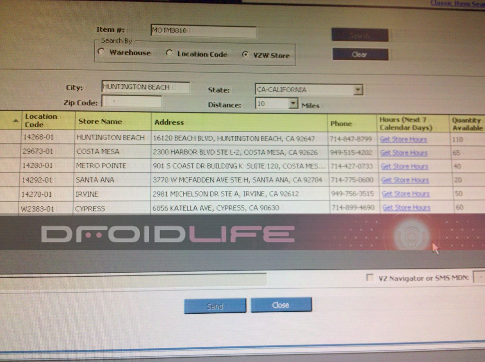Select location code 14268-01
The image size is (485, 362).
click(38, 137)
